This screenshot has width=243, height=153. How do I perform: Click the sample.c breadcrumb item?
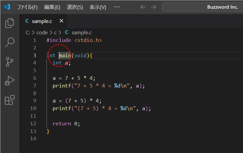(81, 32)
